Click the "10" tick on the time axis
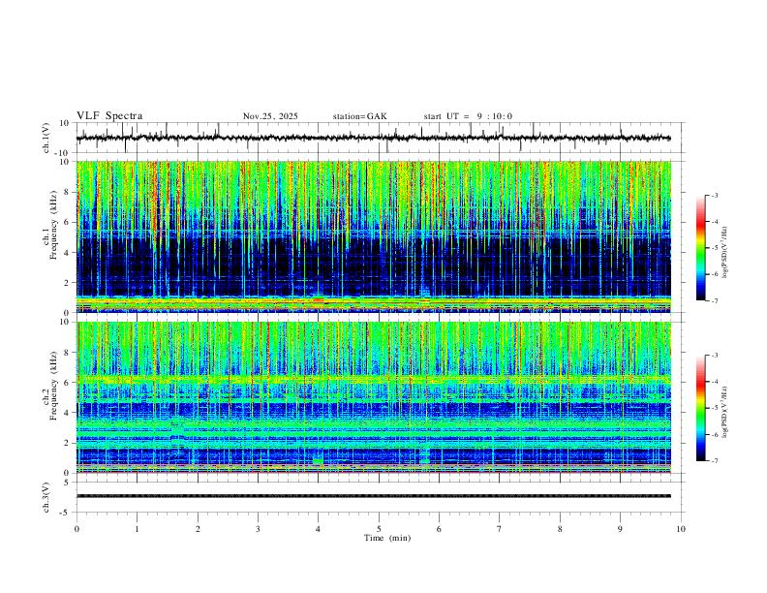Screen dimensions: 767x593 pyautogui.click(x=681, y=529)
